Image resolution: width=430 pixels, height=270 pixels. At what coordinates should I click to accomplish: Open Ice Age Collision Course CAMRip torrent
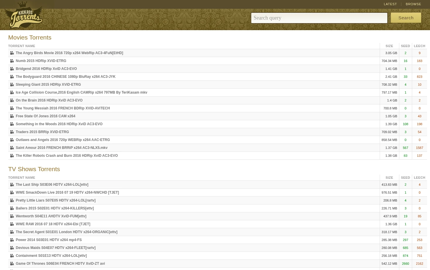click(x=81, y=92)
